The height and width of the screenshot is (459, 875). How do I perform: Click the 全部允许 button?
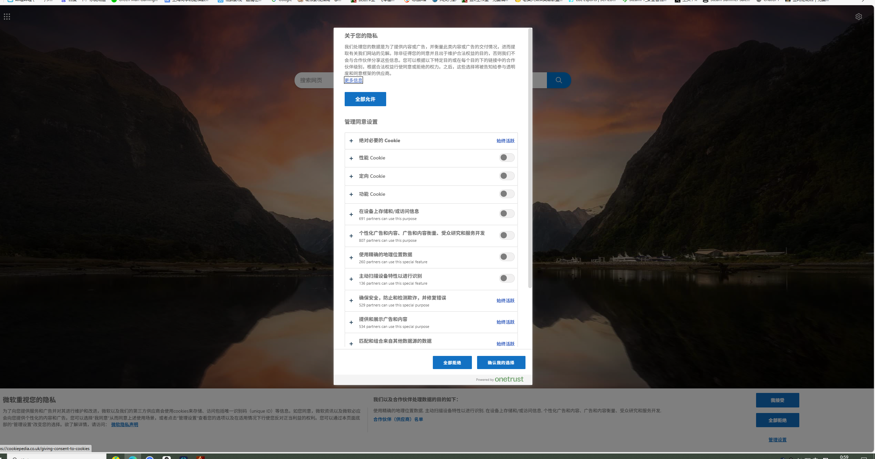pos(365,99)
